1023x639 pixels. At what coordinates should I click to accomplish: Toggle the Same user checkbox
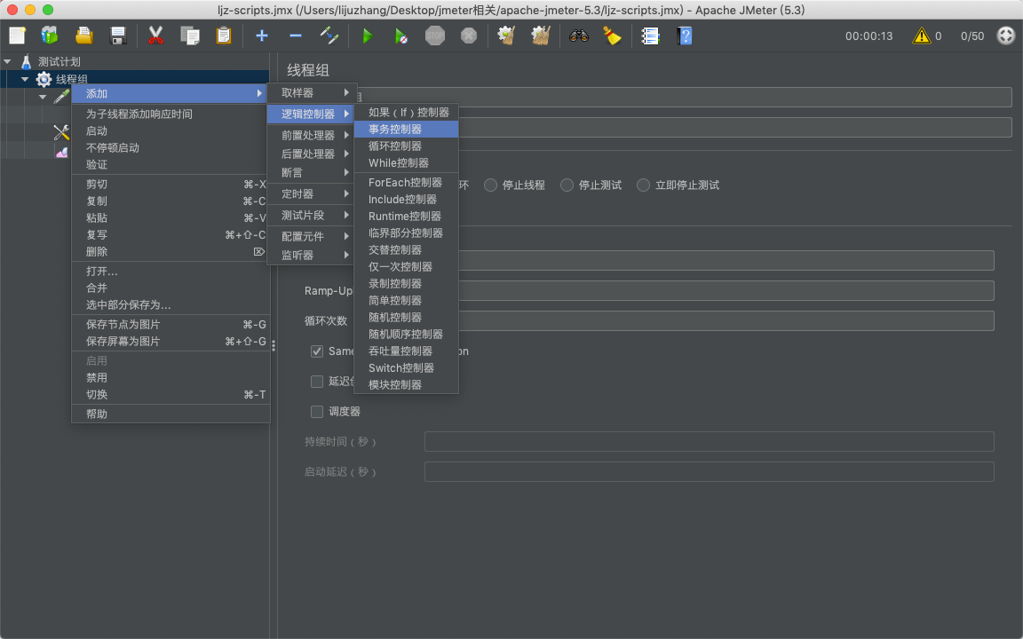pyautogui.click(x=317, y=351)
